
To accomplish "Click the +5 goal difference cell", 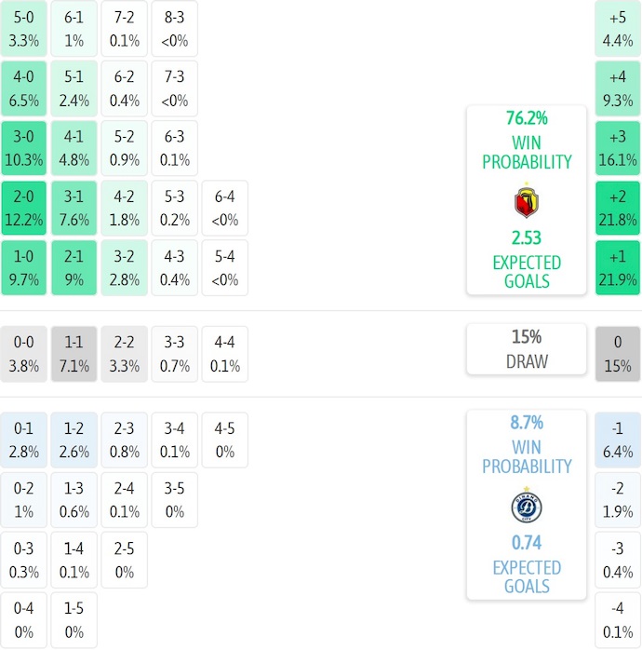I will [618, 29].
